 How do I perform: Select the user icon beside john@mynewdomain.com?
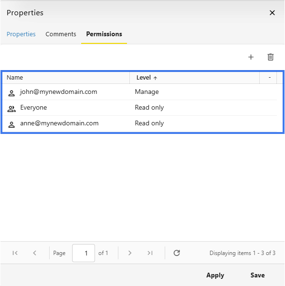point(11,93)
